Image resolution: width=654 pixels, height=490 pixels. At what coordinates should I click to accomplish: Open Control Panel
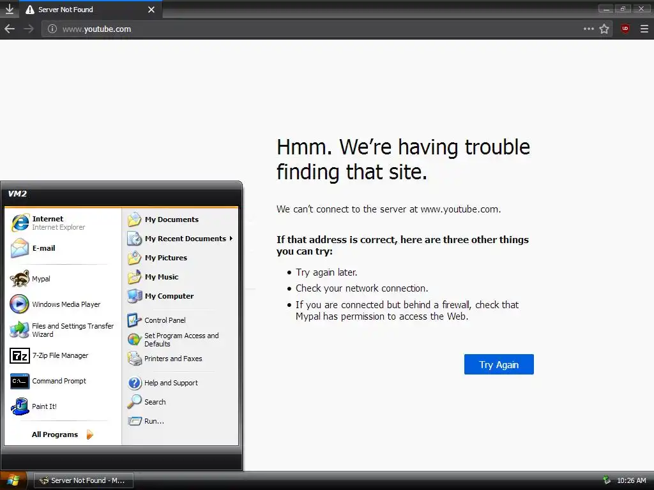(x=180, y=320)
